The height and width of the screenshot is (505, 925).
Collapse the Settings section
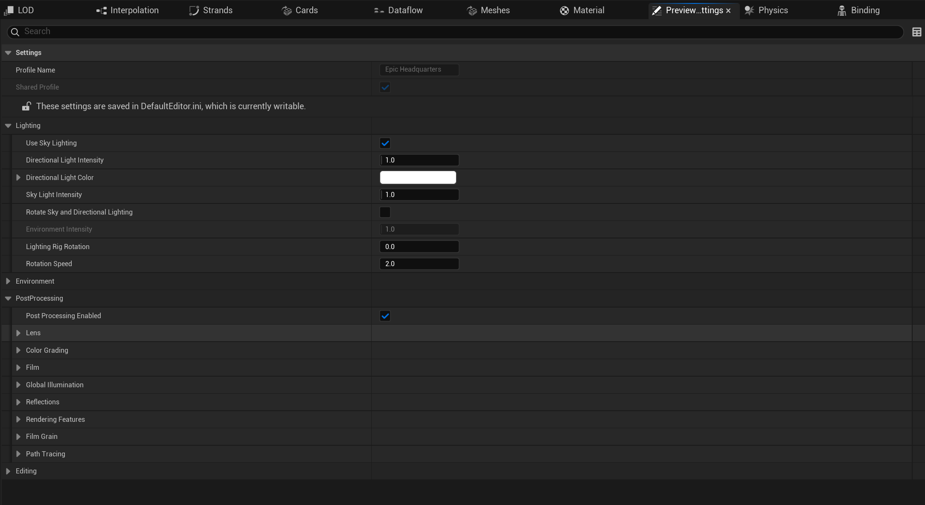pos(8,53)
